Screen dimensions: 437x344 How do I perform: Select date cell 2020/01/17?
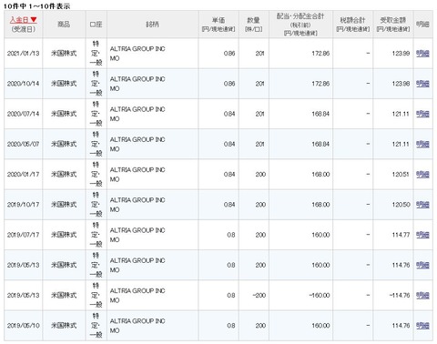point(24,175)
